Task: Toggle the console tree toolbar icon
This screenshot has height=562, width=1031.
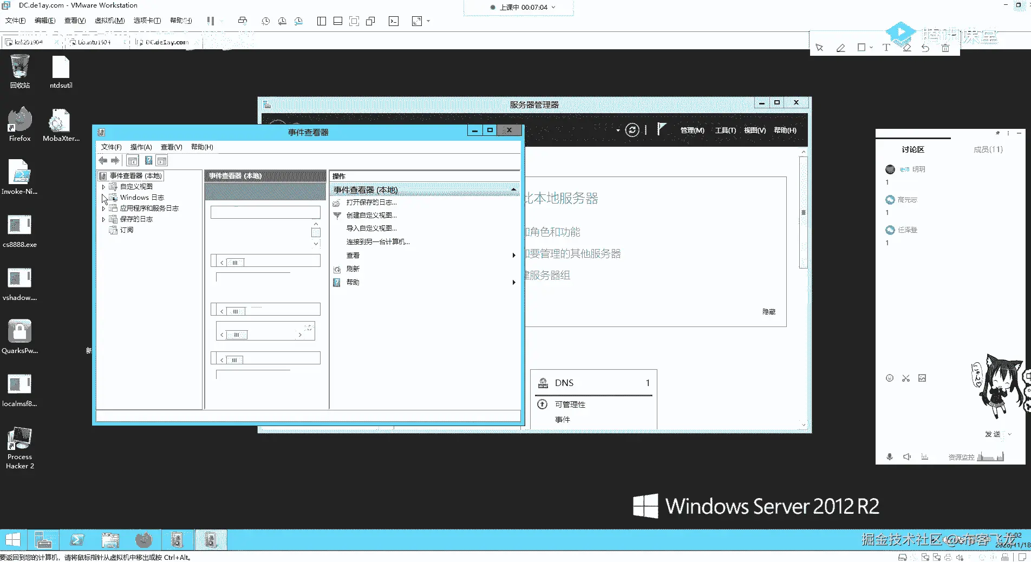Action: coord(133,161)
